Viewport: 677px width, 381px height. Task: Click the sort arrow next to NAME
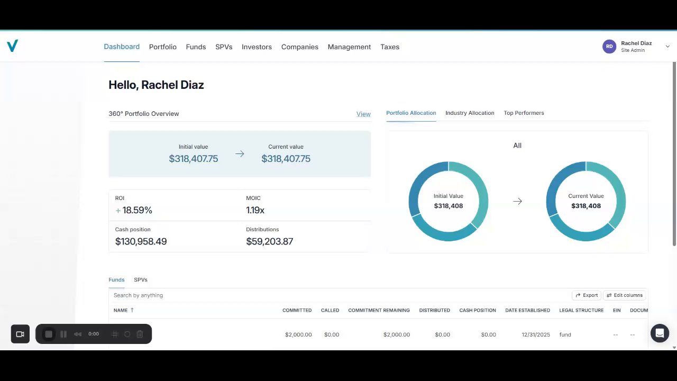click(x=132, y=310)
